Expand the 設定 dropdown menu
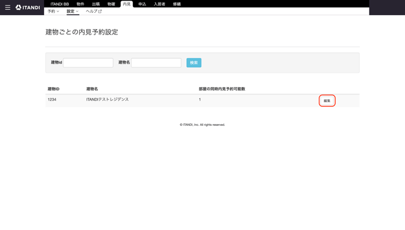 (x=73, y=11)
